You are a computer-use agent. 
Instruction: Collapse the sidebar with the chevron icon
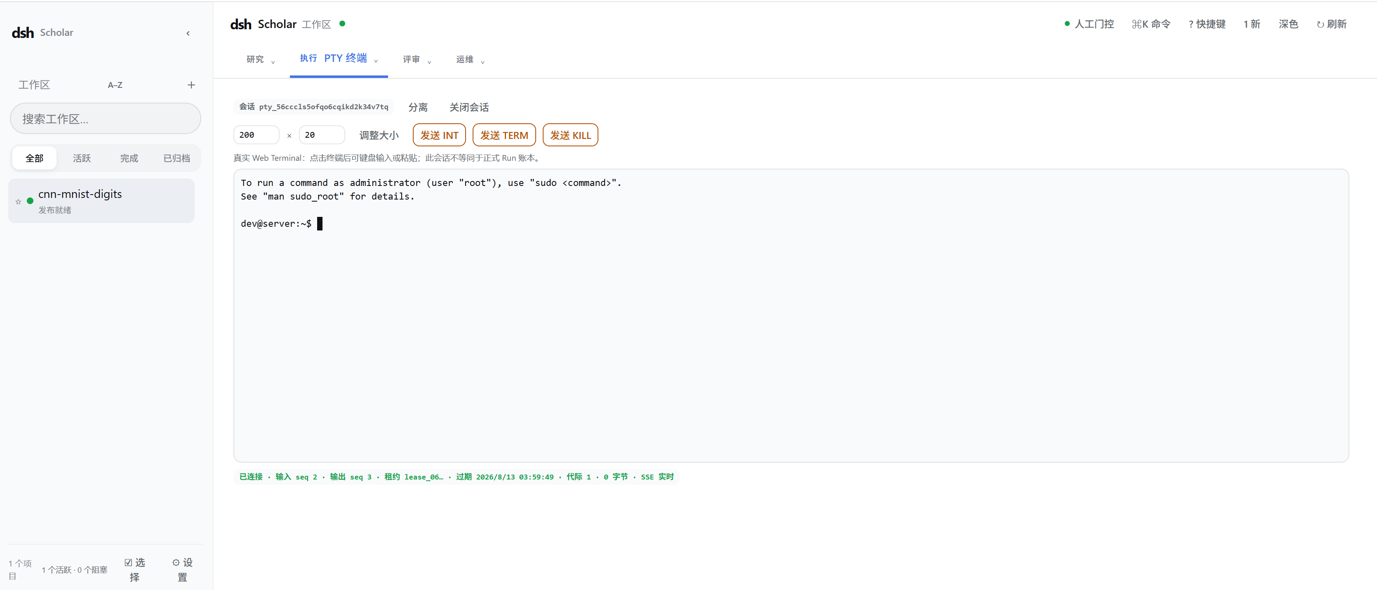188,33
